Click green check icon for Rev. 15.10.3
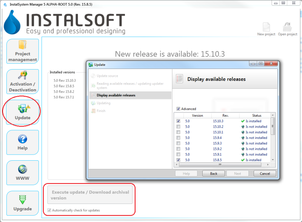 click(x=243, y=121)
